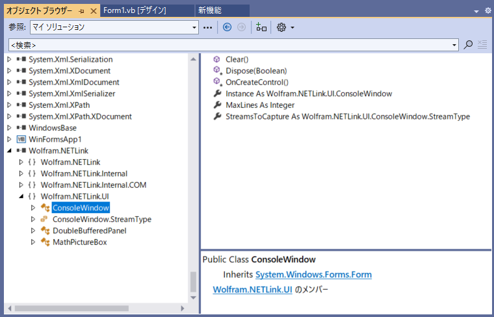Open the tab list dropdown arrow
The image size is (494, 317).
click(x=476, y=12)
